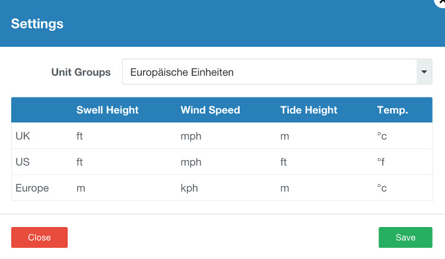Screen dimensions: 445x259
Task: Click the UK temperature °c cell
Action: point(382,136)
